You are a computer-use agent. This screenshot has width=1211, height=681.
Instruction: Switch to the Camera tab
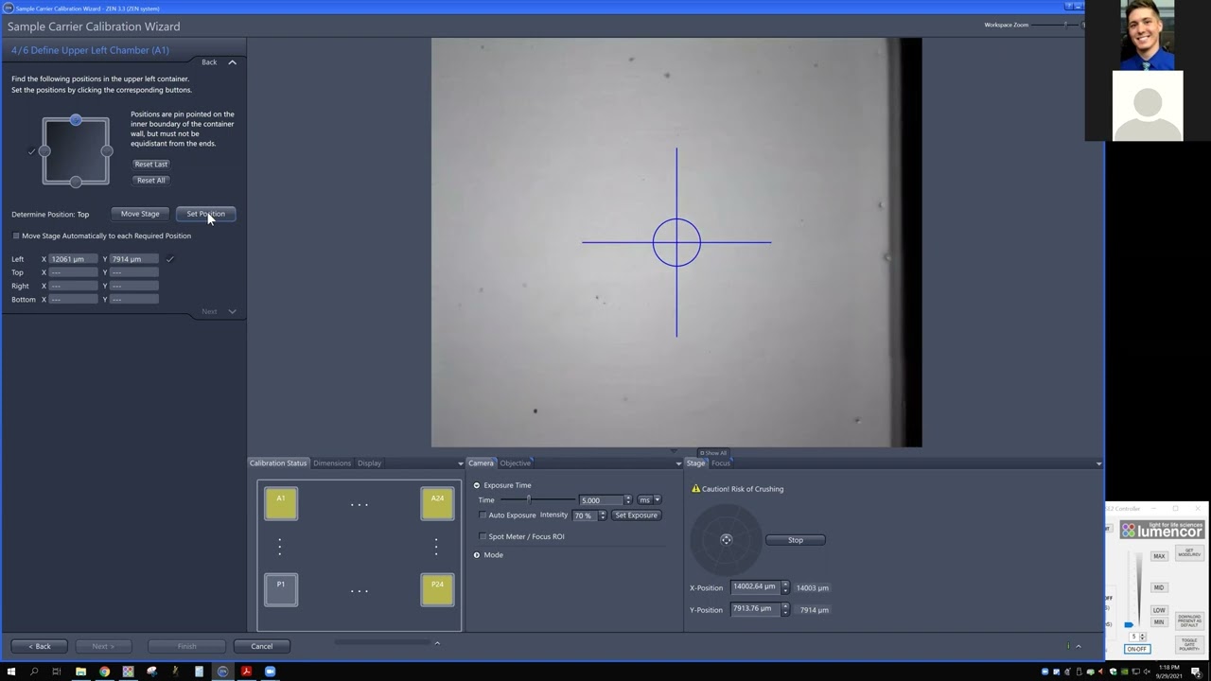pos(481,463)
